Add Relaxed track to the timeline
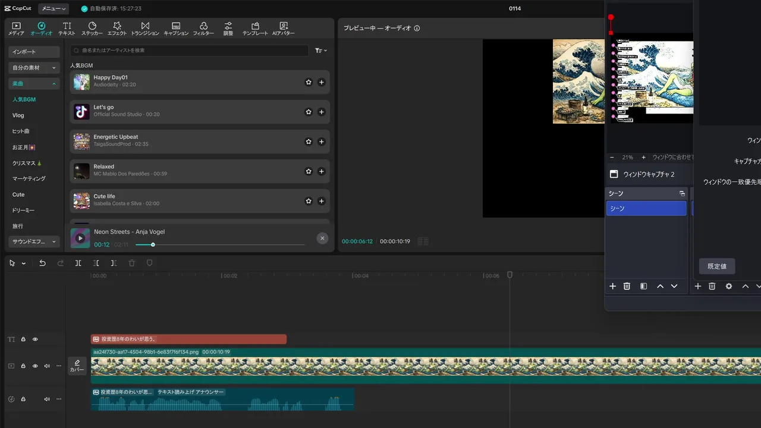This screenshot has height=428, width=761. coord(322,171)
